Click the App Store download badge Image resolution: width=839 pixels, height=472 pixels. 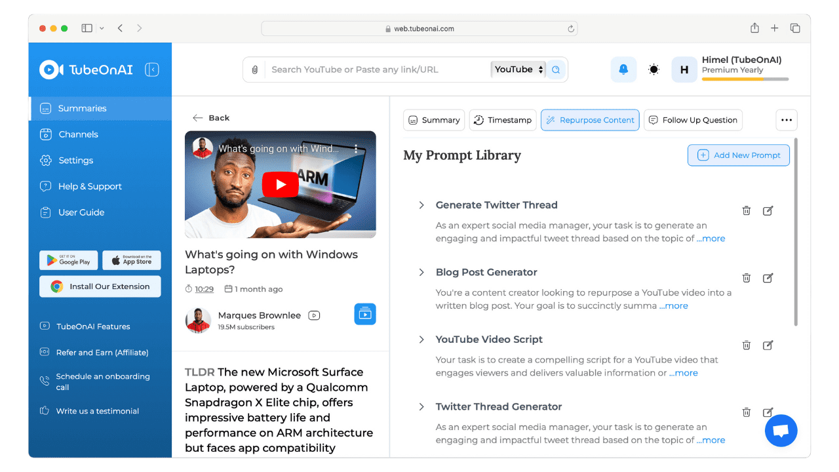coord(132,260)
